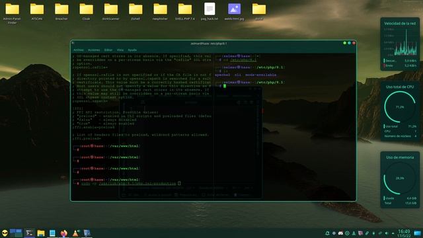Click the Uso de memoria gauge
Image resolution: width=423 pixels, height=238 pixels.
pyautogui.click(x=400, y=178)
